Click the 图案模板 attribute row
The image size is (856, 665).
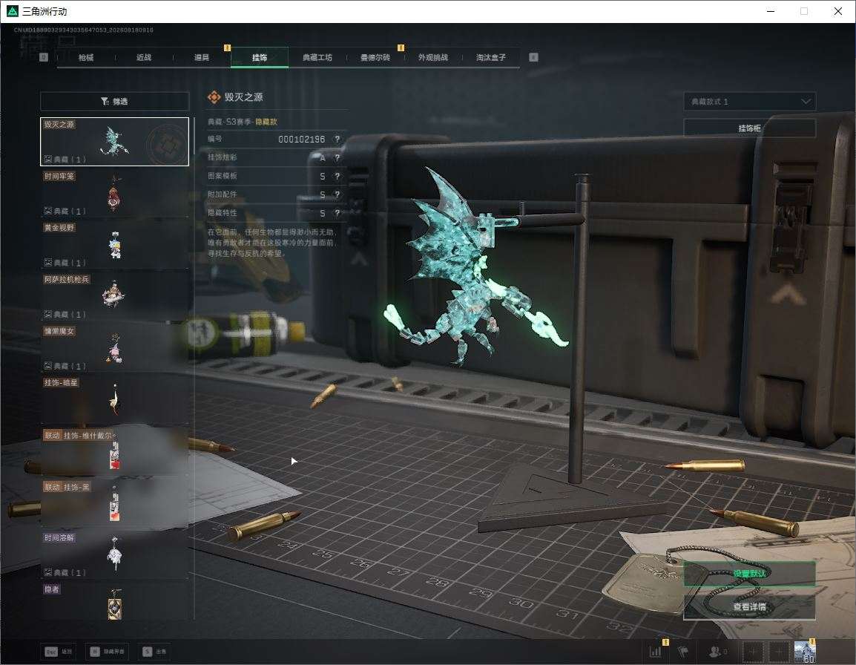275,176
